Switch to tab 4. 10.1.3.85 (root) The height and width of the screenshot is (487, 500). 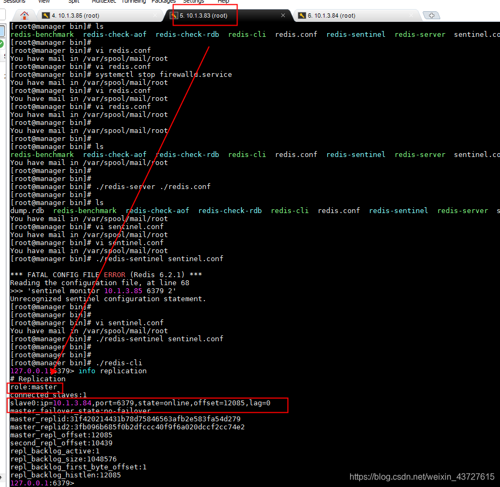click(100, 15)
